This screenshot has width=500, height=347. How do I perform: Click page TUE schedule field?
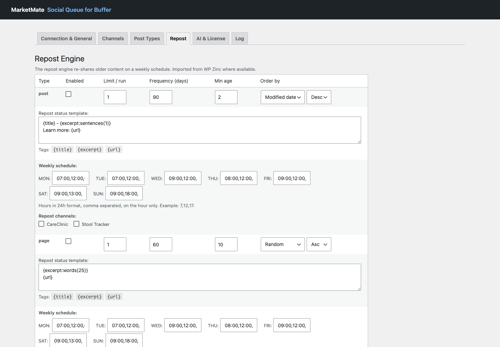pos(126,325)
